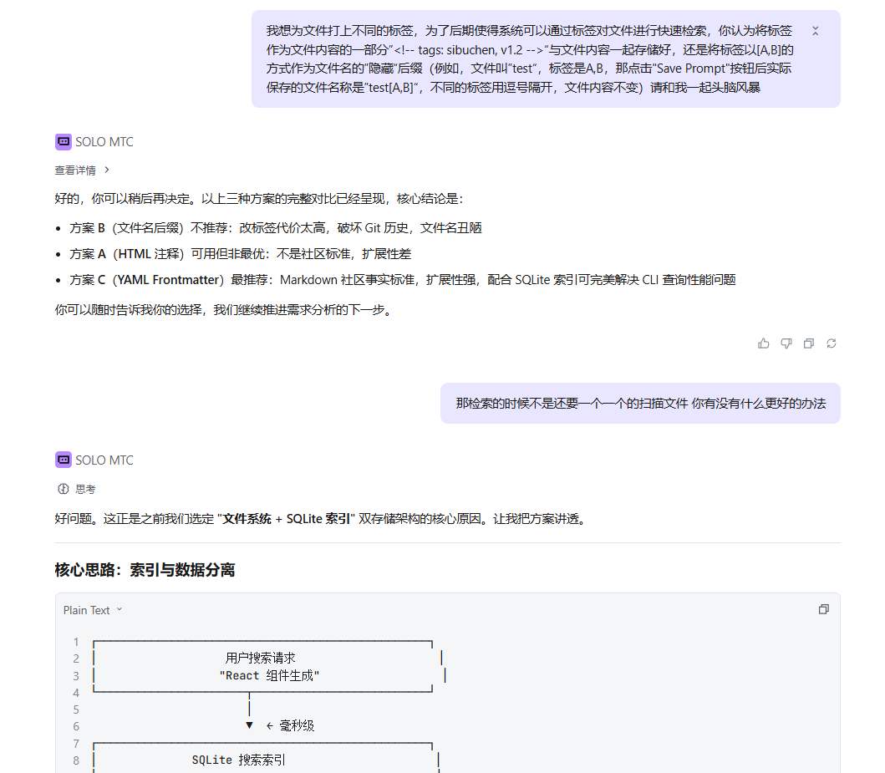Copy the response using the copy icon
Screen dimensions: 885x773
click(x=808, y=343)
